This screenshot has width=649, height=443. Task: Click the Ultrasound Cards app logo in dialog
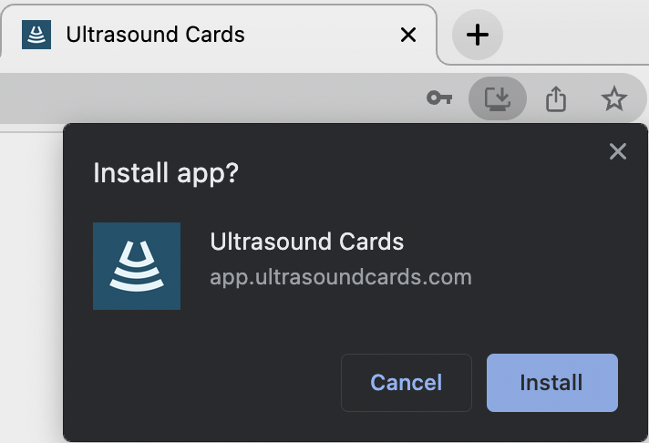(x=137, y=266)
